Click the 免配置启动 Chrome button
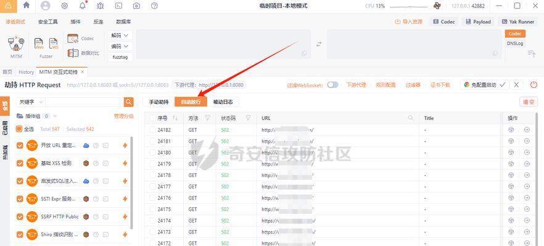The height and width of the screenshot is (246, 544). (x=484, y=85)
